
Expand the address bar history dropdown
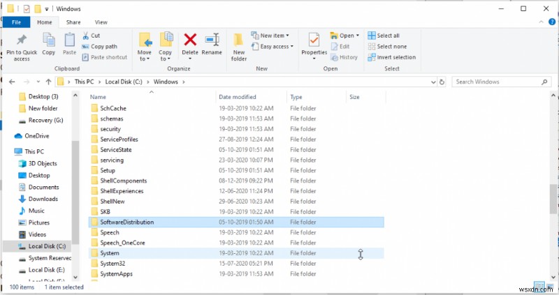433,82
